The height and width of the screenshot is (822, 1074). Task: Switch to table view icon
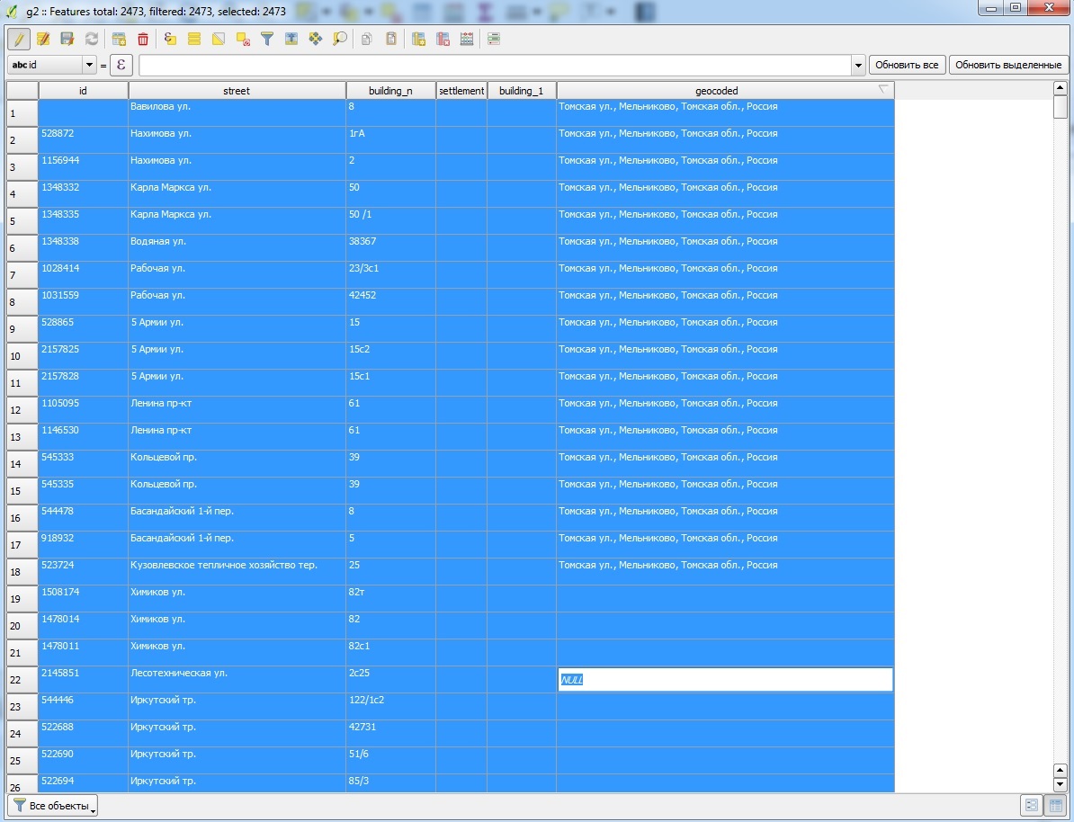tap(1057, 806)
